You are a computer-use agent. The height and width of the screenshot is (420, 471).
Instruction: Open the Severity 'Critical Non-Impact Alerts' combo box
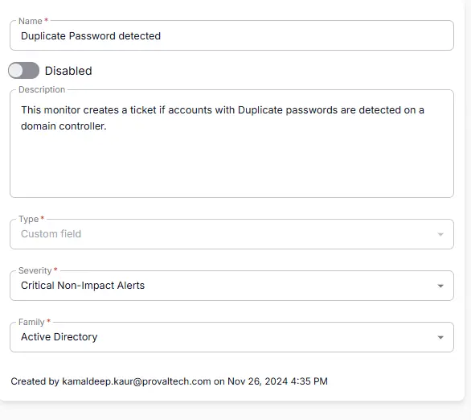pos(231,286)
